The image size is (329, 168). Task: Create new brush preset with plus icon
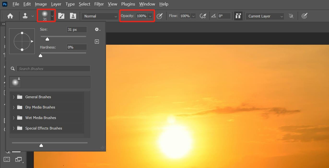click(97, 41)
